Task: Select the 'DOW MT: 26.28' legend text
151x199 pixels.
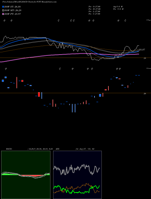Action: [x=13, y=11]
